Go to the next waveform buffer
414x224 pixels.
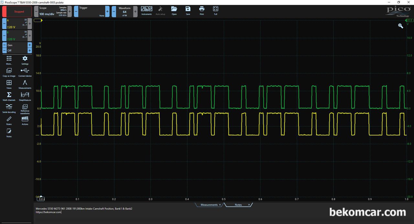[x=135, y=11]
